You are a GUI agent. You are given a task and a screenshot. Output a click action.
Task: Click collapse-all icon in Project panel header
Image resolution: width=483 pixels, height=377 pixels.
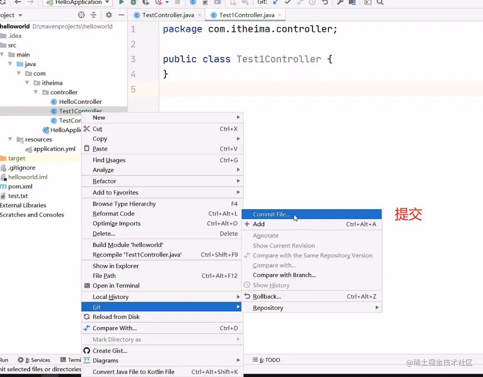[x=94, y=15]
